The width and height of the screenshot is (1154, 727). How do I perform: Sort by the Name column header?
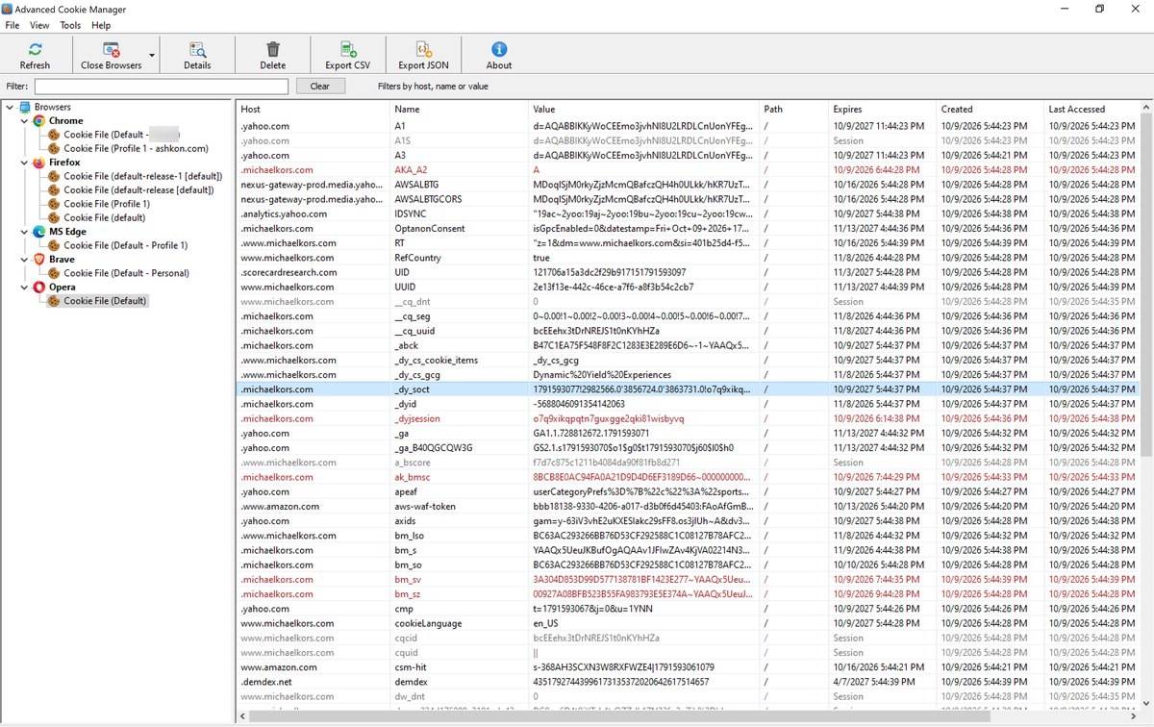pyautogui.click(x=459, y=110)
